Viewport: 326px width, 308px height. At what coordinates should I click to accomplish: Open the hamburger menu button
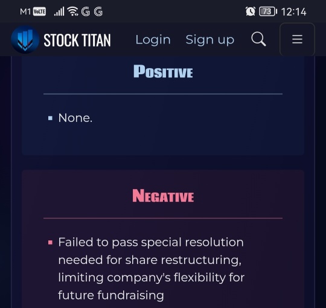pos(297,39)
